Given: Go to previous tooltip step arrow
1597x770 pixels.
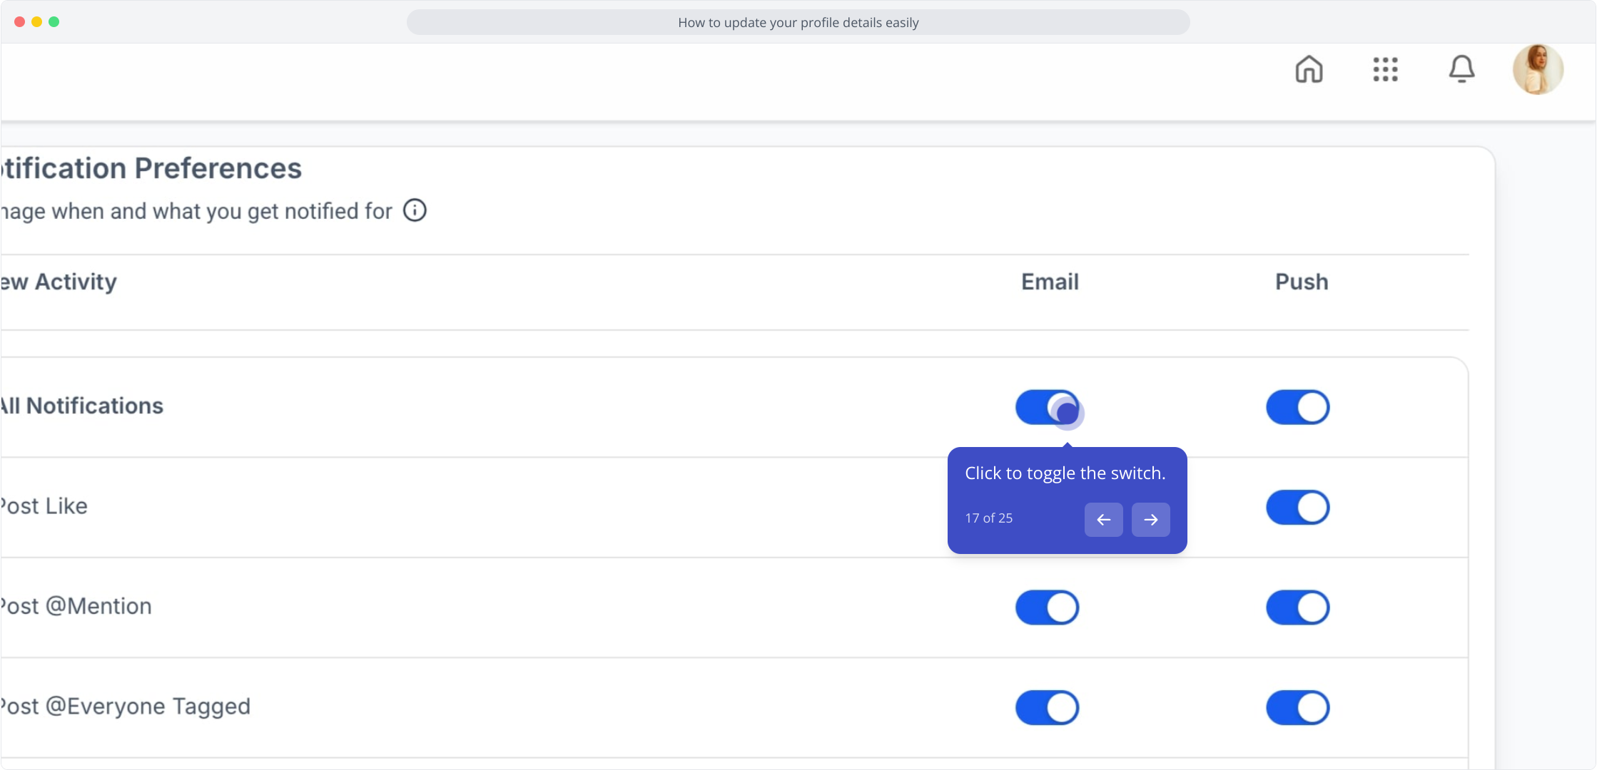Looking at the screenshot, I should click(1103, 519).
